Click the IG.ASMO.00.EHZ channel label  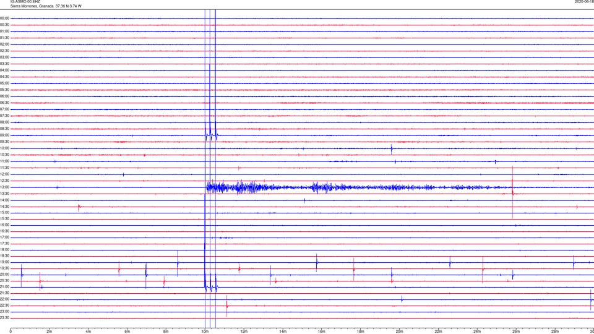tap(25, 1)
